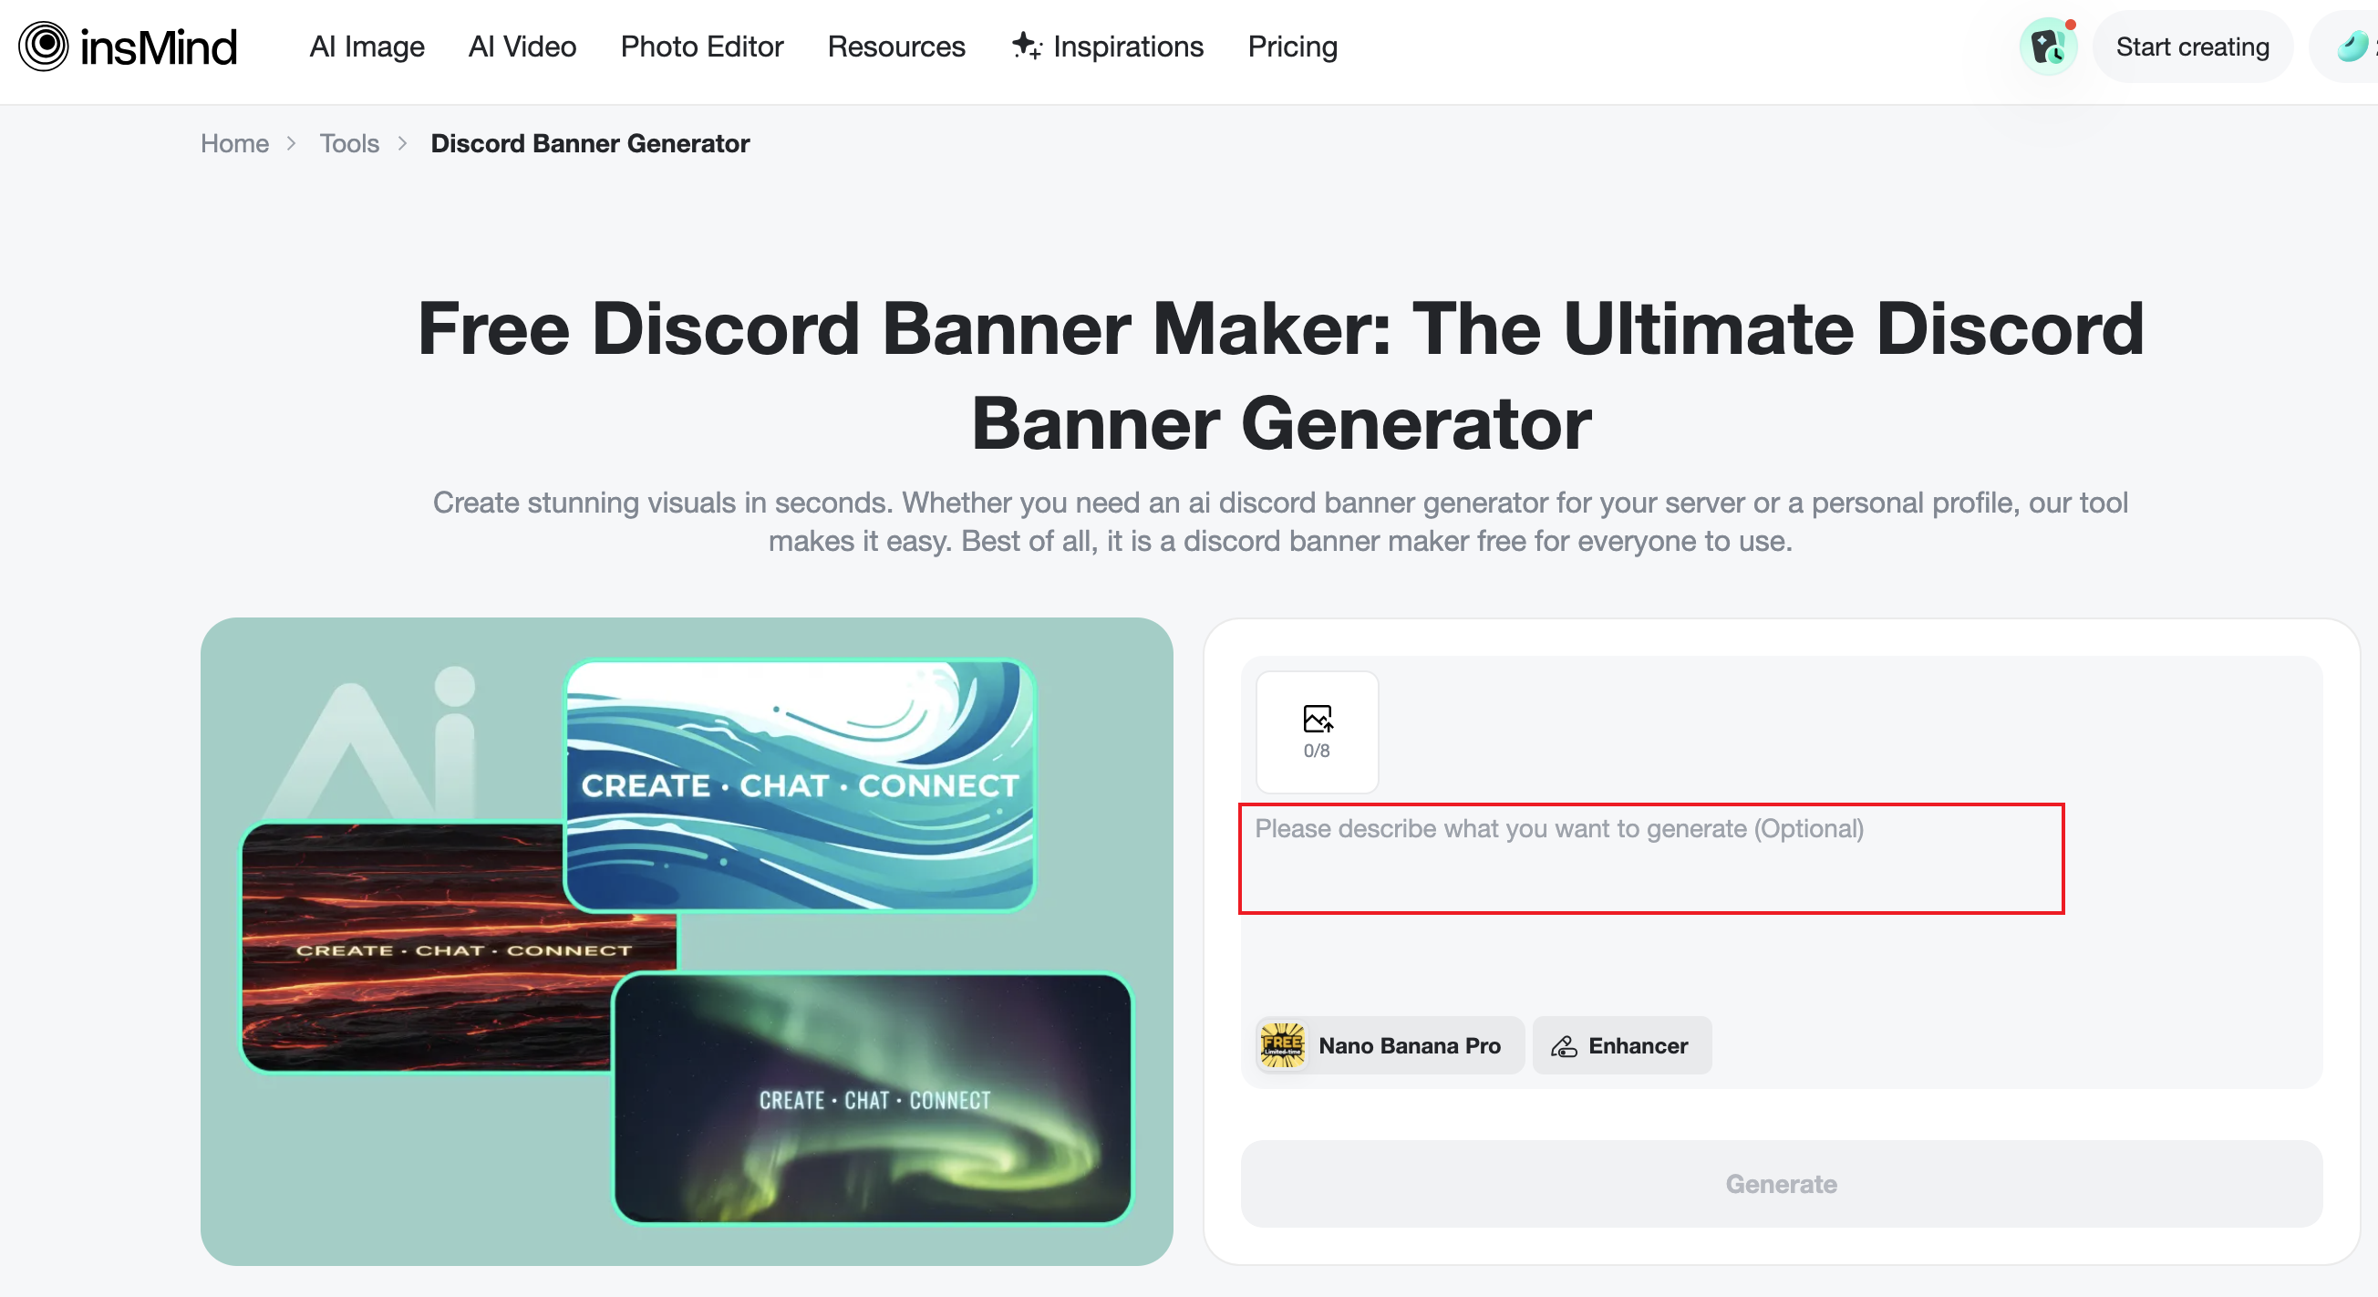Screen dimensions: 2378x1297
Task: Navigate to Tools in the breadcrumb
Action: (349, 143)
